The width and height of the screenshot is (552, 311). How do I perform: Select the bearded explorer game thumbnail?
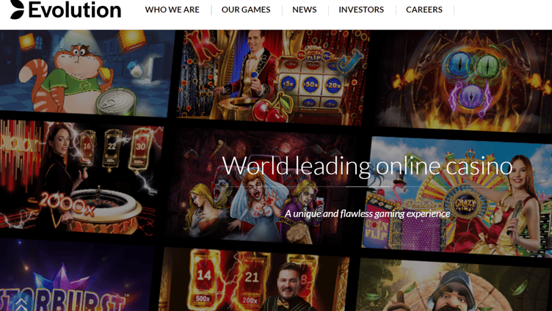[x=454, y=285]
